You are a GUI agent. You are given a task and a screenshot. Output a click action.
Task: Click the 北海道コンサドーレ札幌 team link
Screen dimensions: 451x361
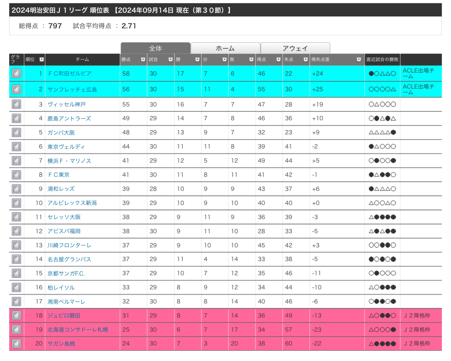click(78, 330)
